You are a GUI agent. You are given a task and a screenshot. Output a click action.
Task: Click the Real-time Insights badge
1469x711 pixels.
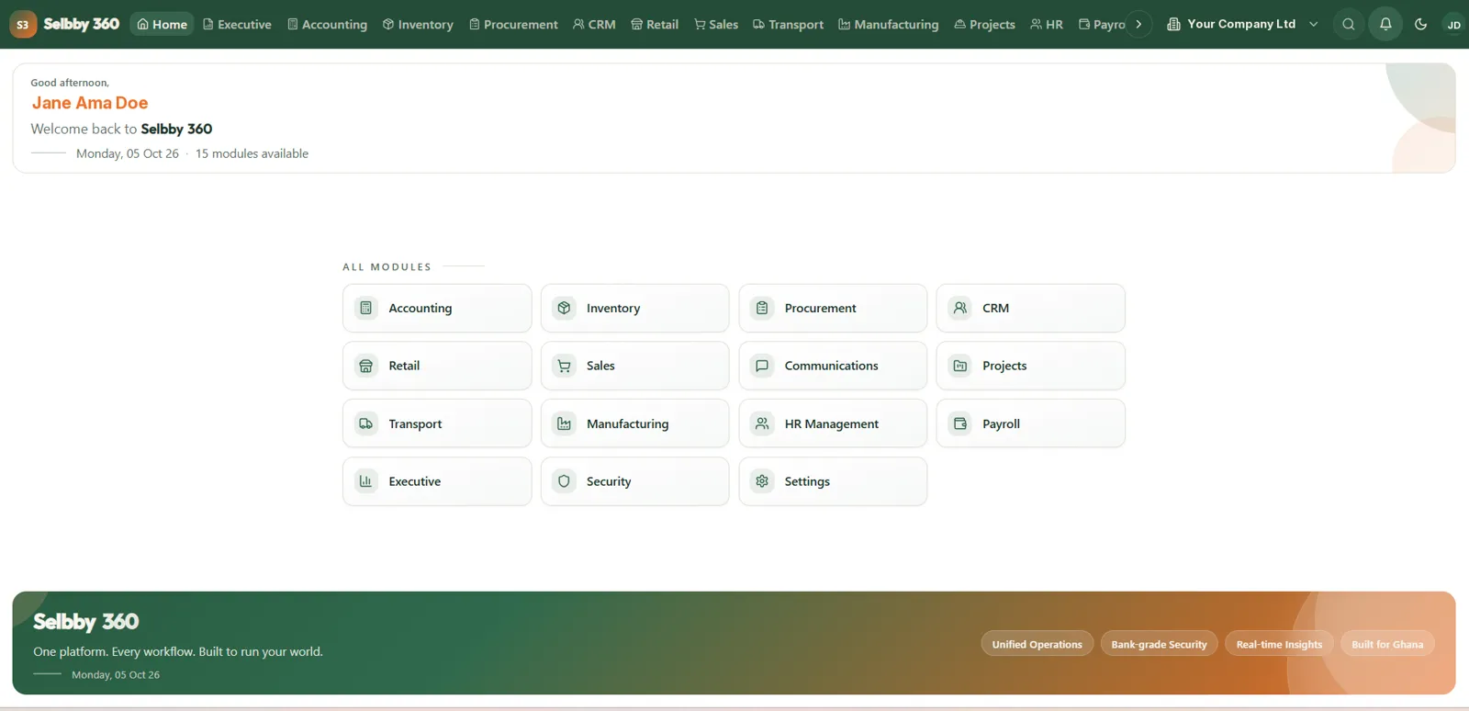click(x=1279, y=644)
